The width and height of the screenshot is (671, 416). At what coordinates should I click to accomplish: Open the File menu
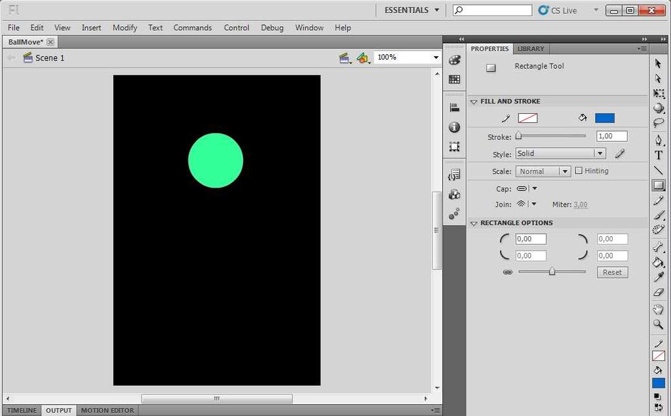(14, 27)
